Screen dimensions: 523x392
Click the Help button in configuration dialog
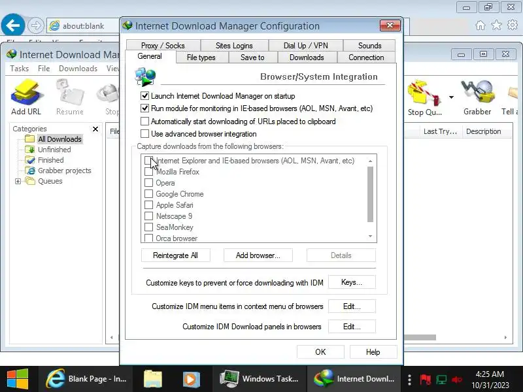point(373,352)
